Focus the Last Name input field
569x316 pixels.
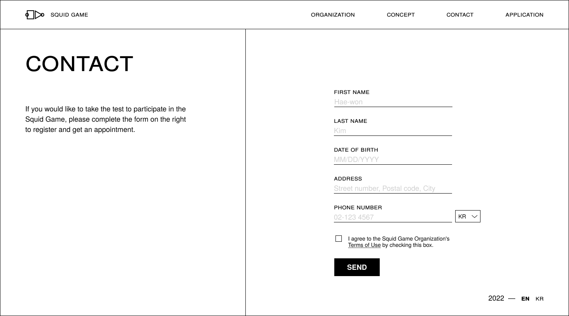tap(393, 131)
